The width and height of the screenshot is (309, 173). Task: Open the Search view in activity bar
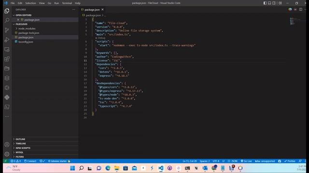click(7, 20)
